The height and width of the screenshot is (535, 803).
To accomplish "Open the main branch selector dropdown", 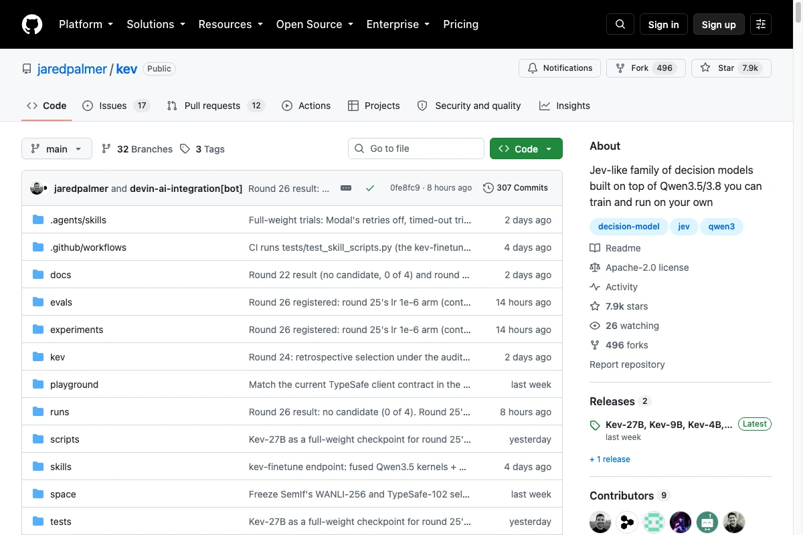I will [57, 148].
